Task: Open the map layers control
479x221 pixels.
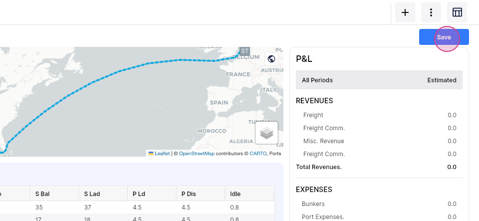Action: (266, 133)
